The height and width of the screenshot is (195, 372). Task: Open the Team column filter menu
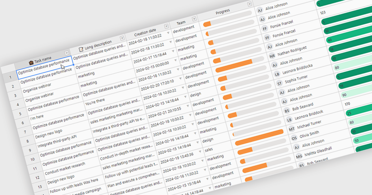(194, 19)
